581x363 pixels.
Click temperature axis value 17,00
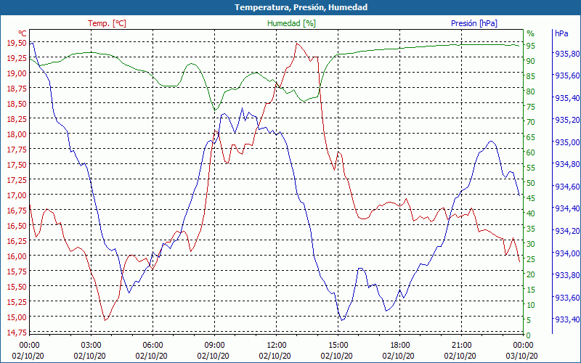[x=17, y=195]
